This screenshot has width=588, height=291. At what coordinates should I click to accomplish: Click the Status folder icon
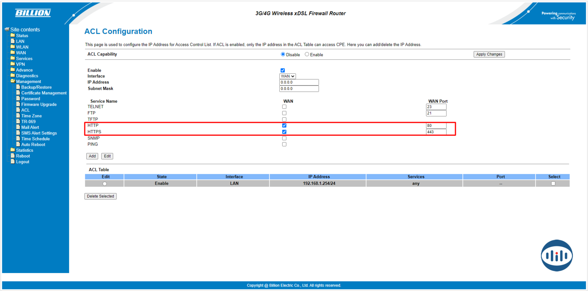(12, 36)
